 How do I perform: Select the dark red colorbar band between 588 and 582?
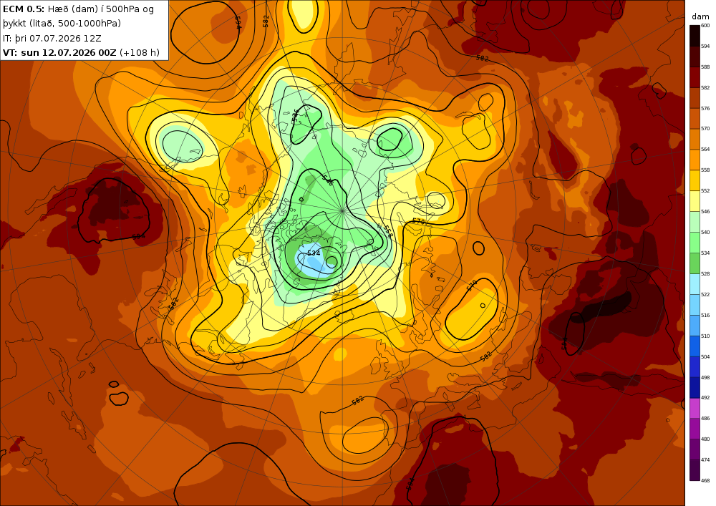tap(695, 77)
